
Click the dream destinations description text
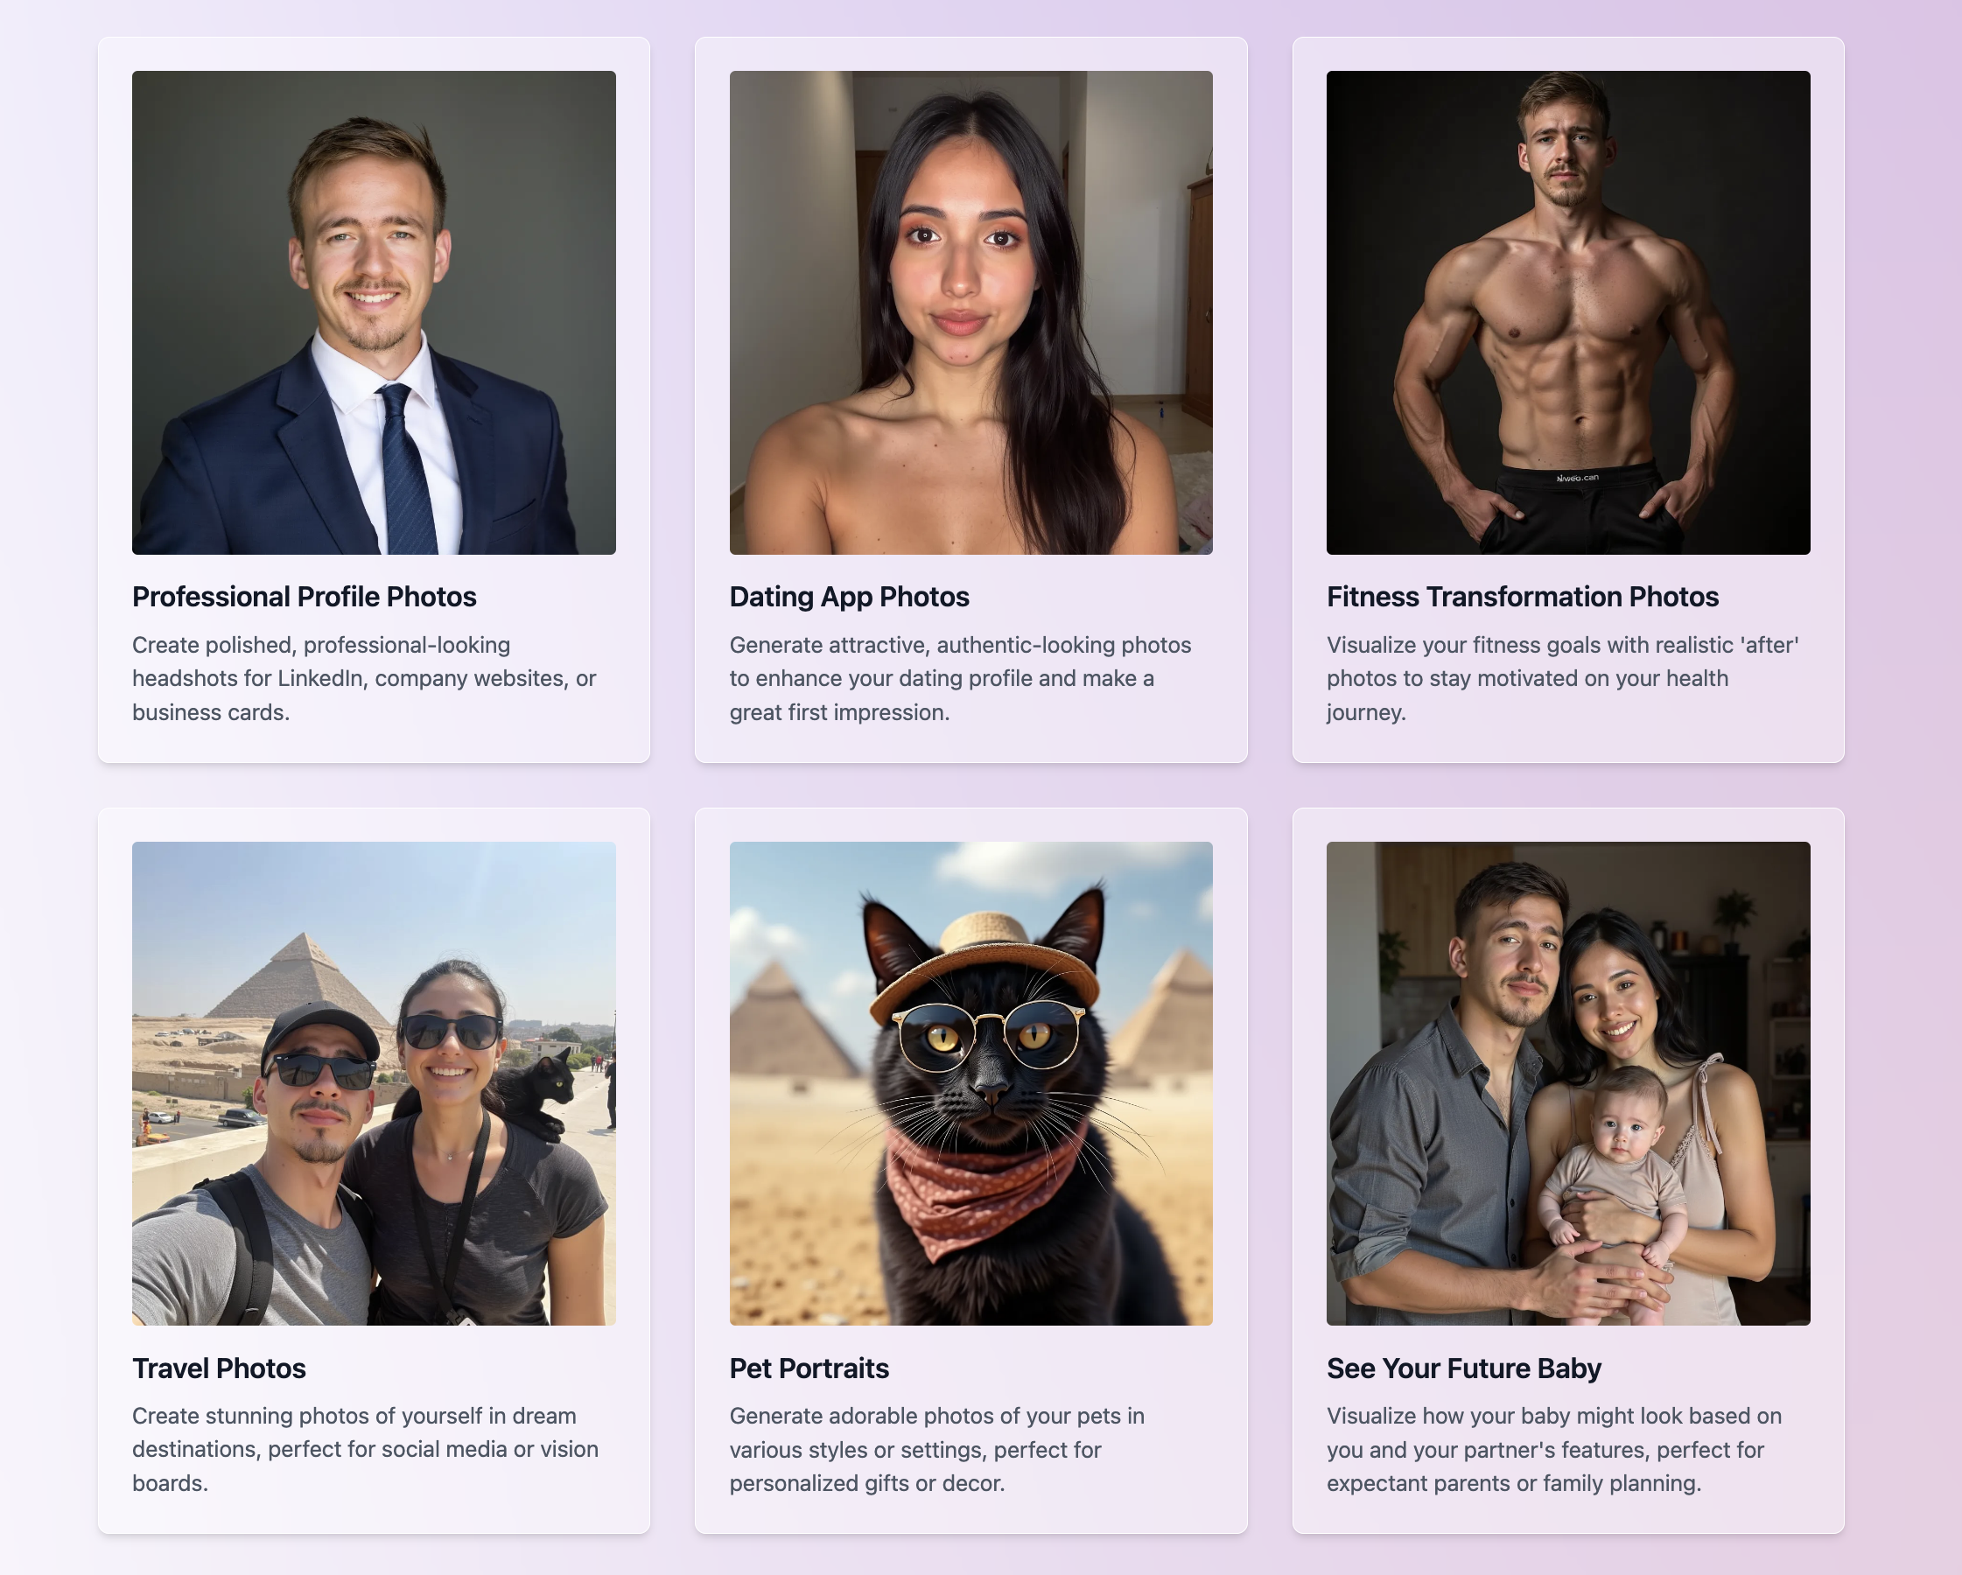click(365, 1448)
